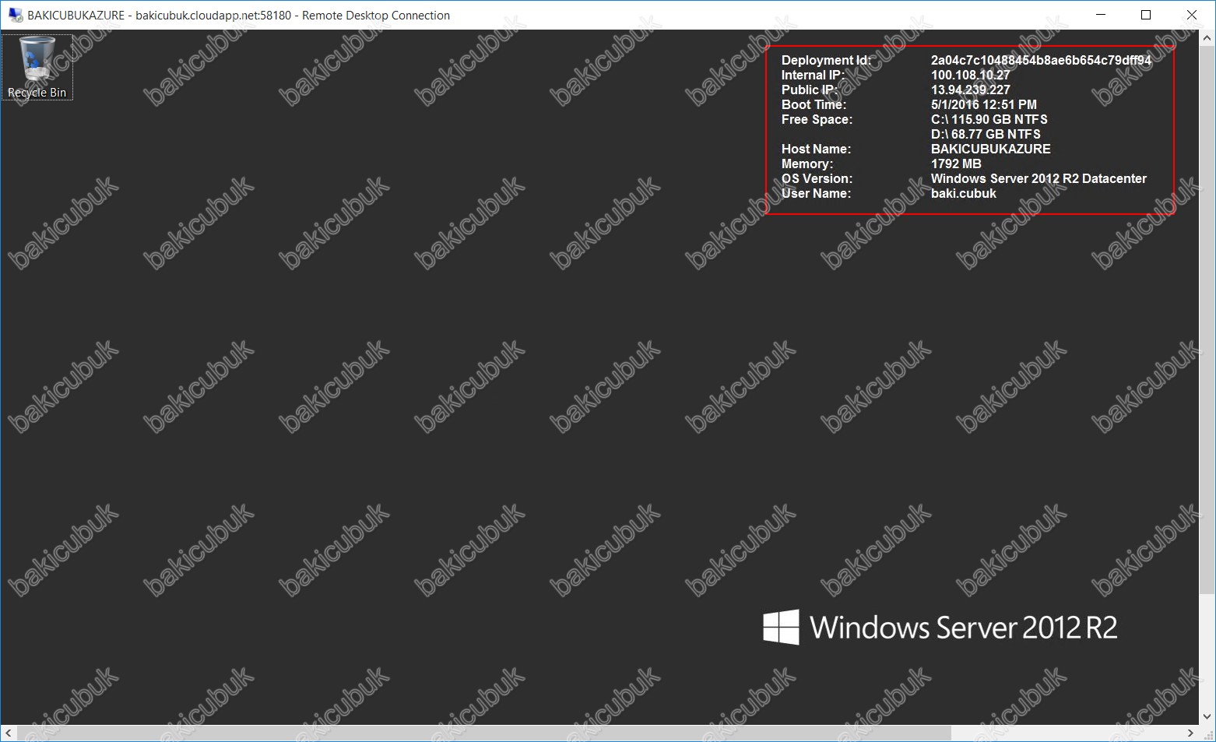This screenshot has width=1216, height=742.
Task: Click the User Name label
Action: coord(816,193)
